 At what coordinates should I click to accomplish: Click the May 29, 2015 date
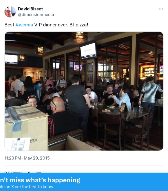pos(37,158)
